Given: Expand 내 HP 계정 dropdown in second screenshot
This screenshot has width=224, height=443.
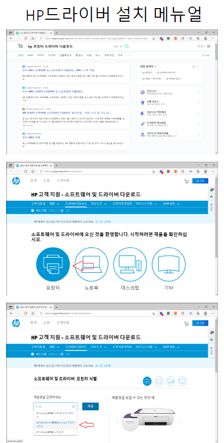Looking at the screenshot, I should [x=171, y=204].
